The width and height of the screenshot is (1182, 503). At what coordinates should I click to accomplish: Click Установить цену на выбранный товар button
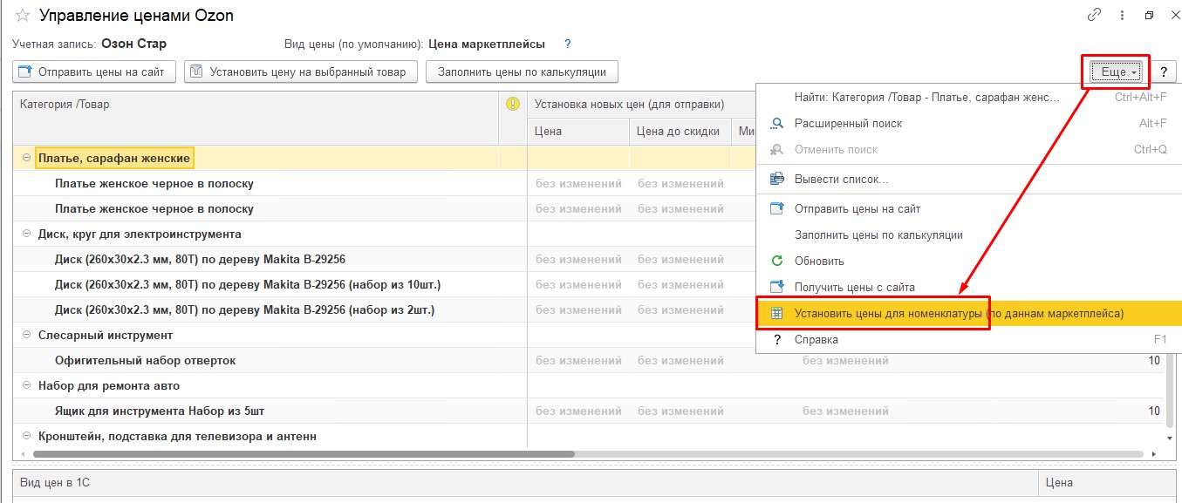(301, 72)
